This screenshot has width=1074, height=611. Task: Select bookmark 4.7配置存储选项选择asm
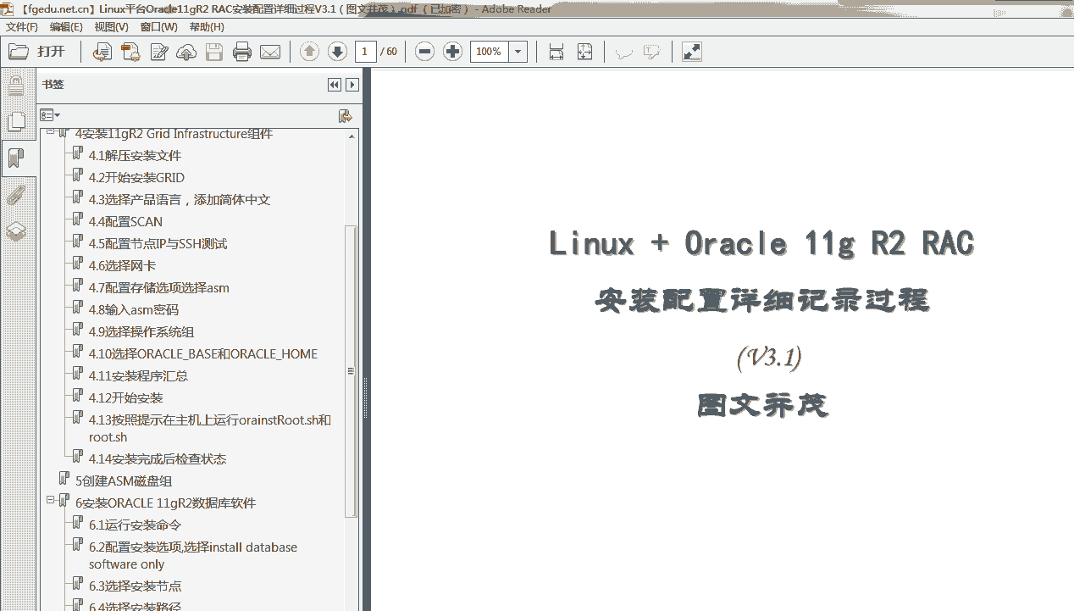(159, 288)
